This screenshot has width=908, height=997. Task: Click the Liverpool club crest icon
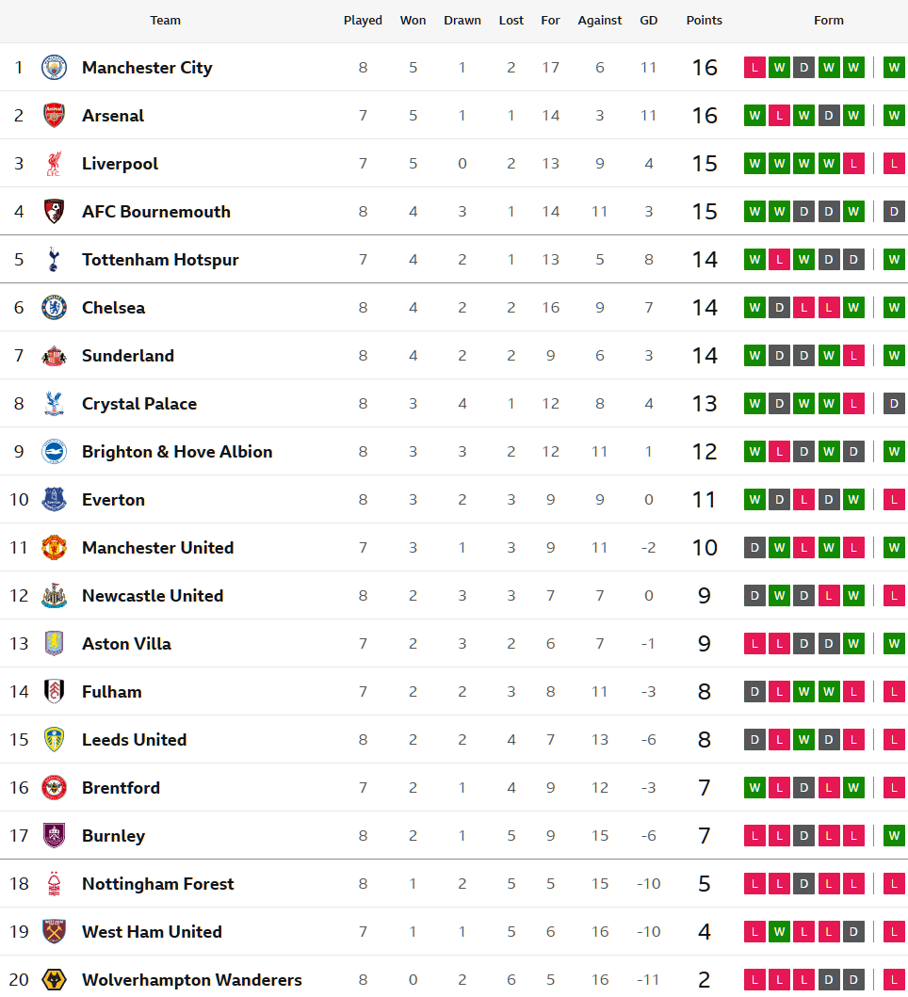pyautogui.click(x=55, y=164)
